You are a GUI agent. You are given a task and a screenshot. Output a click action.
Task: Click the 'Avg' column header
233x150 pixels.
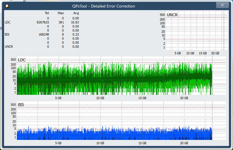click(76, 13)
